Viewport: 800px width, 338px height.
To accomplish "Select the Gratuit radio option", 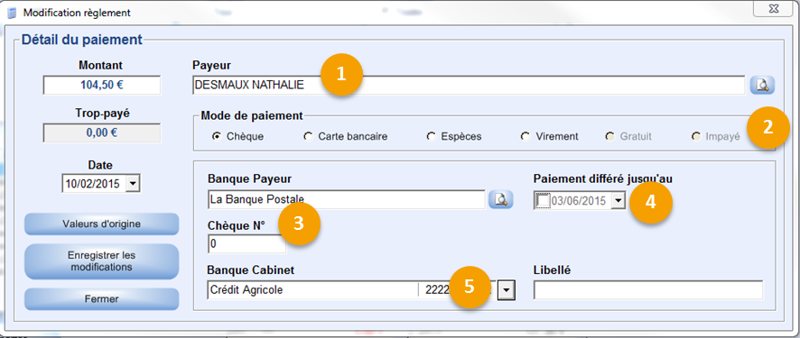I will coord(609,136).
